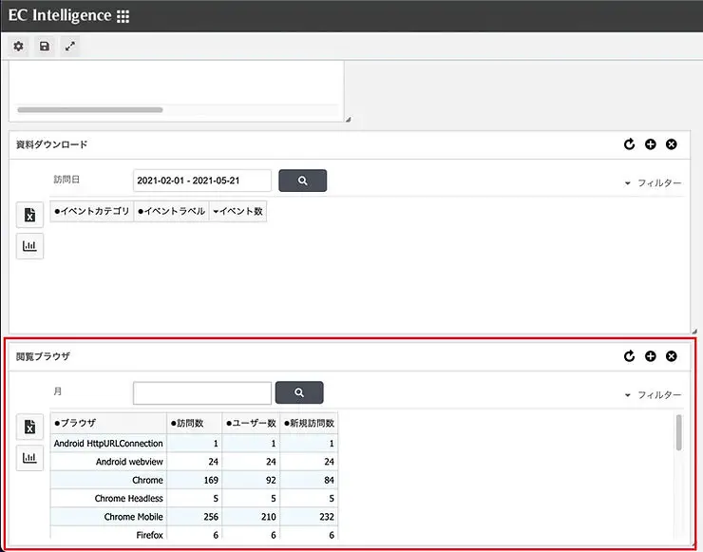The image size is (703, 552).
Task: Sort by イベント数 column header
Action: 237,212
